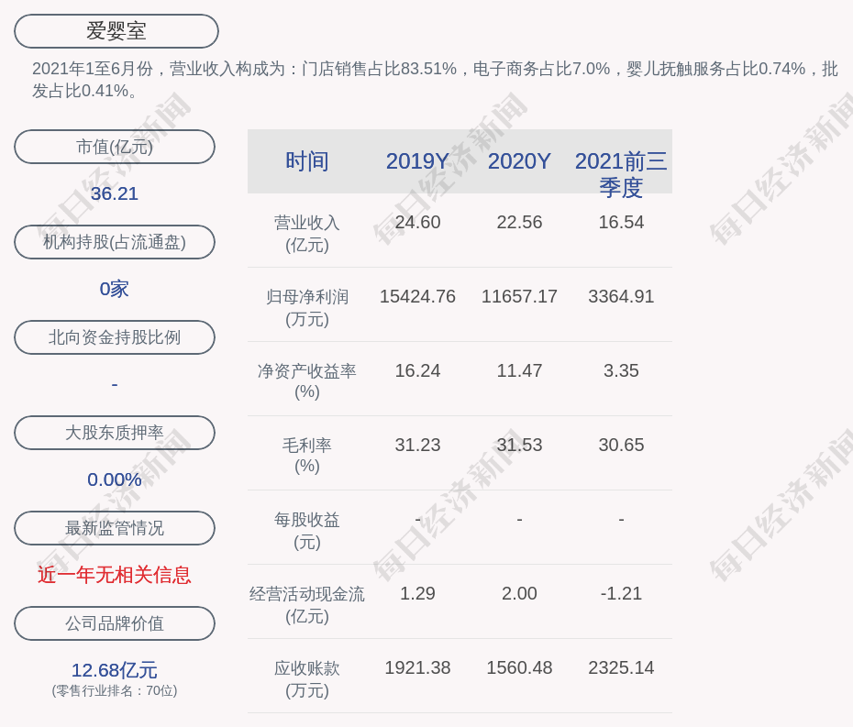The height and width of the screenshot is (727, 853).
Task: Click the 大股东质押率 label
Action: (x=115, y=433)
